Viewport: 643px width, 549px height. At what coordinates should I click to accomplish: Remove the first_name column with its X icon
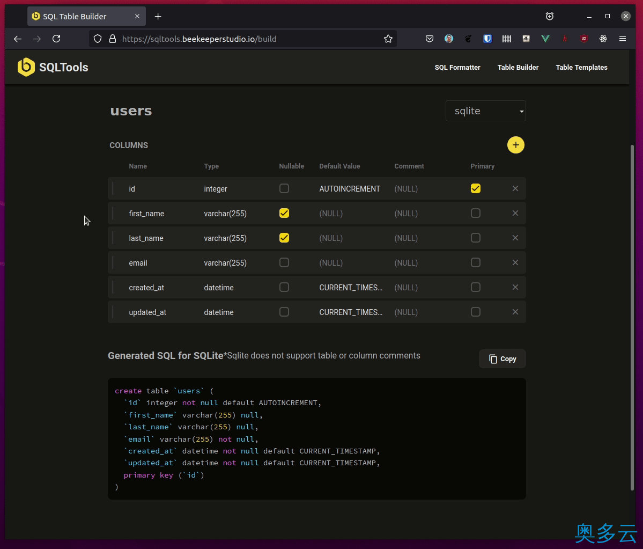[x=515, y=213]
